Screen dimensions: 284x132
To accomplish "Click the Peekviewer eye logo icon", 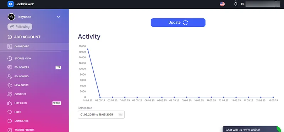I will tap(11, 4).
